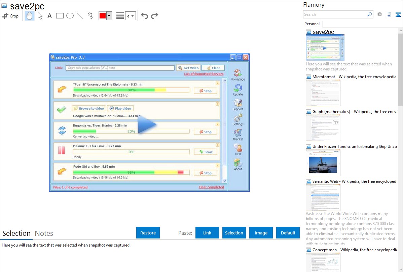Start the Melanie C- This Time download
403x272 pixels.
(205, 152)
